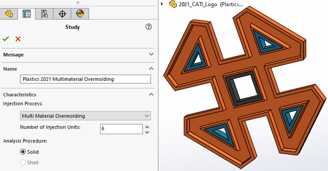Image resolution: width=328 pixels, height=171 pixels.
Task: Click the 2021_CATI_Logo part icon
Action: 173,4
